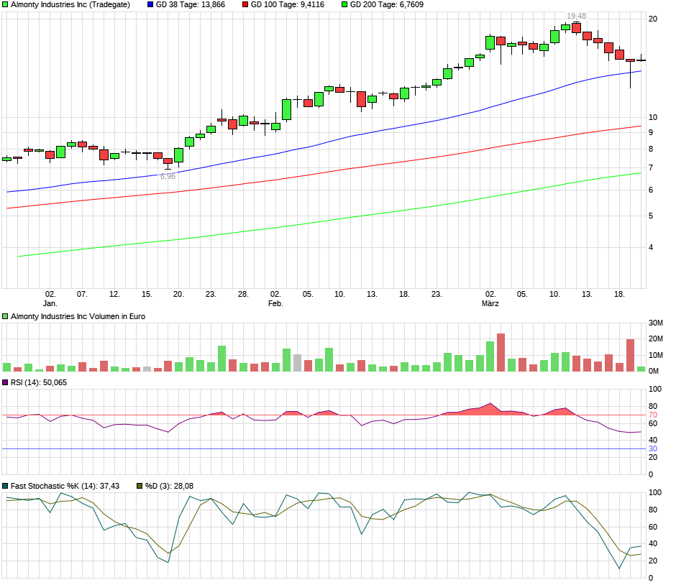The image size is (676, 585).
Task: Click the 6,96 price annotation on the chart
Action: pyautogui.click(x=167, y=175)
